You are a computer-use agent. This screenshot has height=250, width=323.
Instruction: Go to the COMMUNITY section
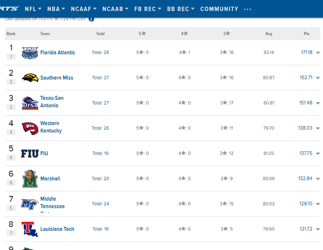point(219,9)
